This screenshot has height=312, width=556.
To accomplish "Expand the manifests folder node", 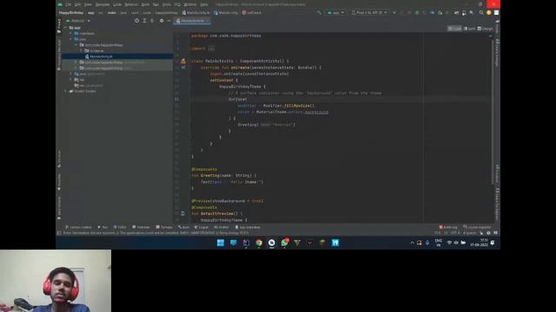I will (71, 34).
